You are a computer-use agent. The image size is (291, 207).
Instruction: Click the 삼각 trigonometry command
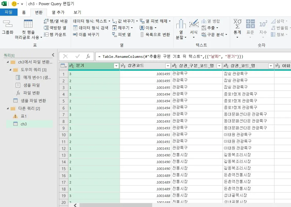[x=279, y=21]
